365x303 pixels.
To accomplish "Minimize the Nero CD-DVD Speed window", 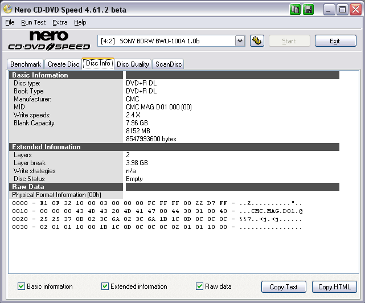I will pos(329,10).
